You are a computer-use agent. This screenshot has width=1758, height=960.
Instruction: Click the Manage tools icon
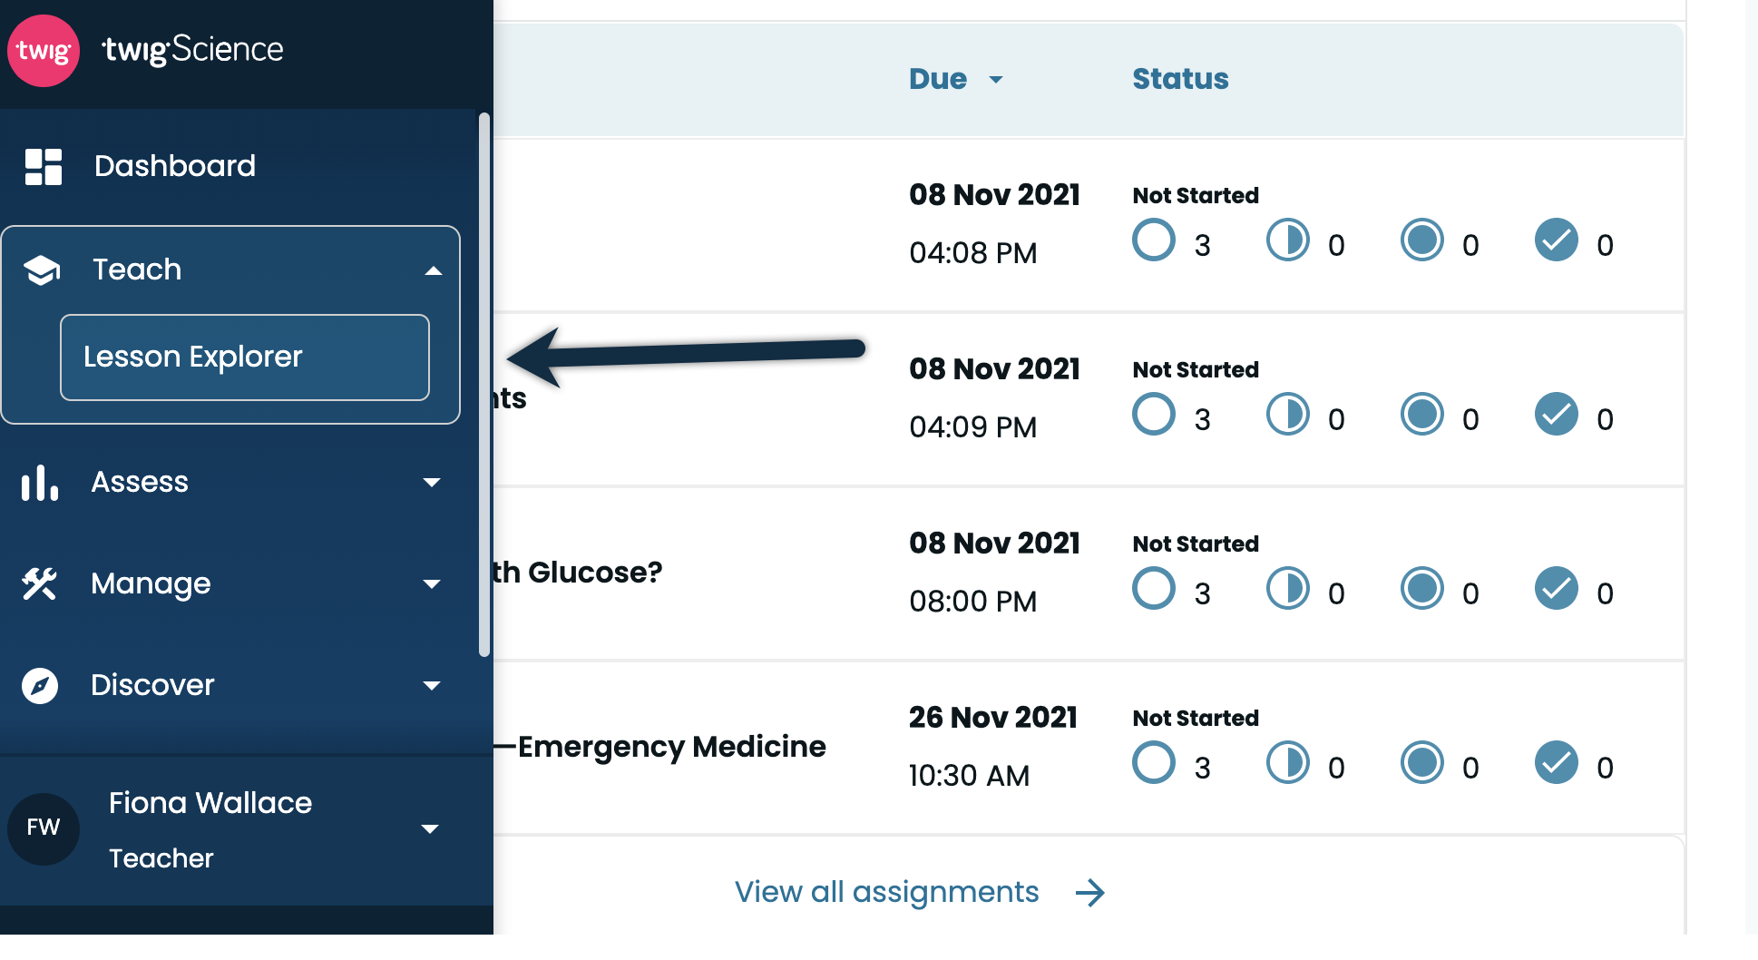click(40, 584)
